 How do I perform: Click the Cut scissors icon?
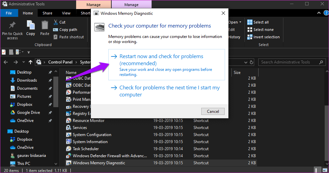(x=56, y=22)
